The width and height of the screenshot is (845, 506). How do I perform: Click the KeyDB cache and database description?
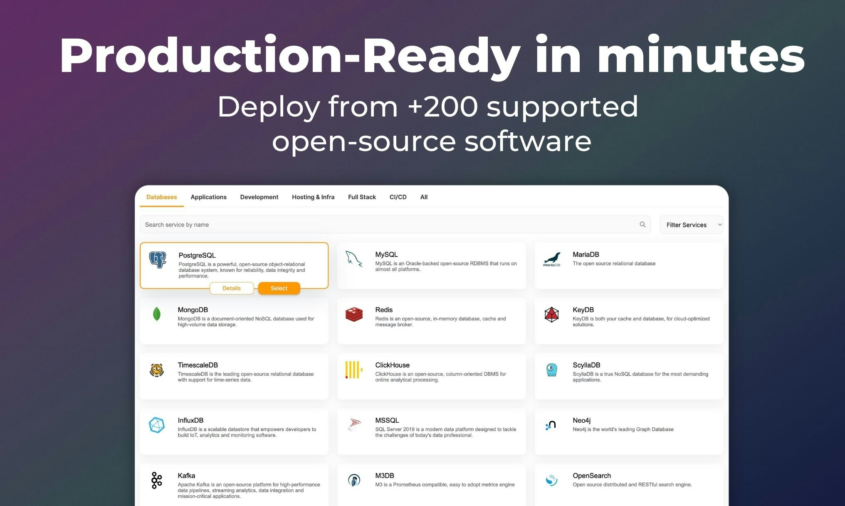coord(641,322)
